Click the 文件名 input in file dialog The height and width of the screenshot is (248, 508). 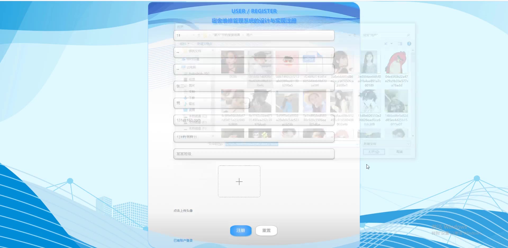tap(292, 144)
